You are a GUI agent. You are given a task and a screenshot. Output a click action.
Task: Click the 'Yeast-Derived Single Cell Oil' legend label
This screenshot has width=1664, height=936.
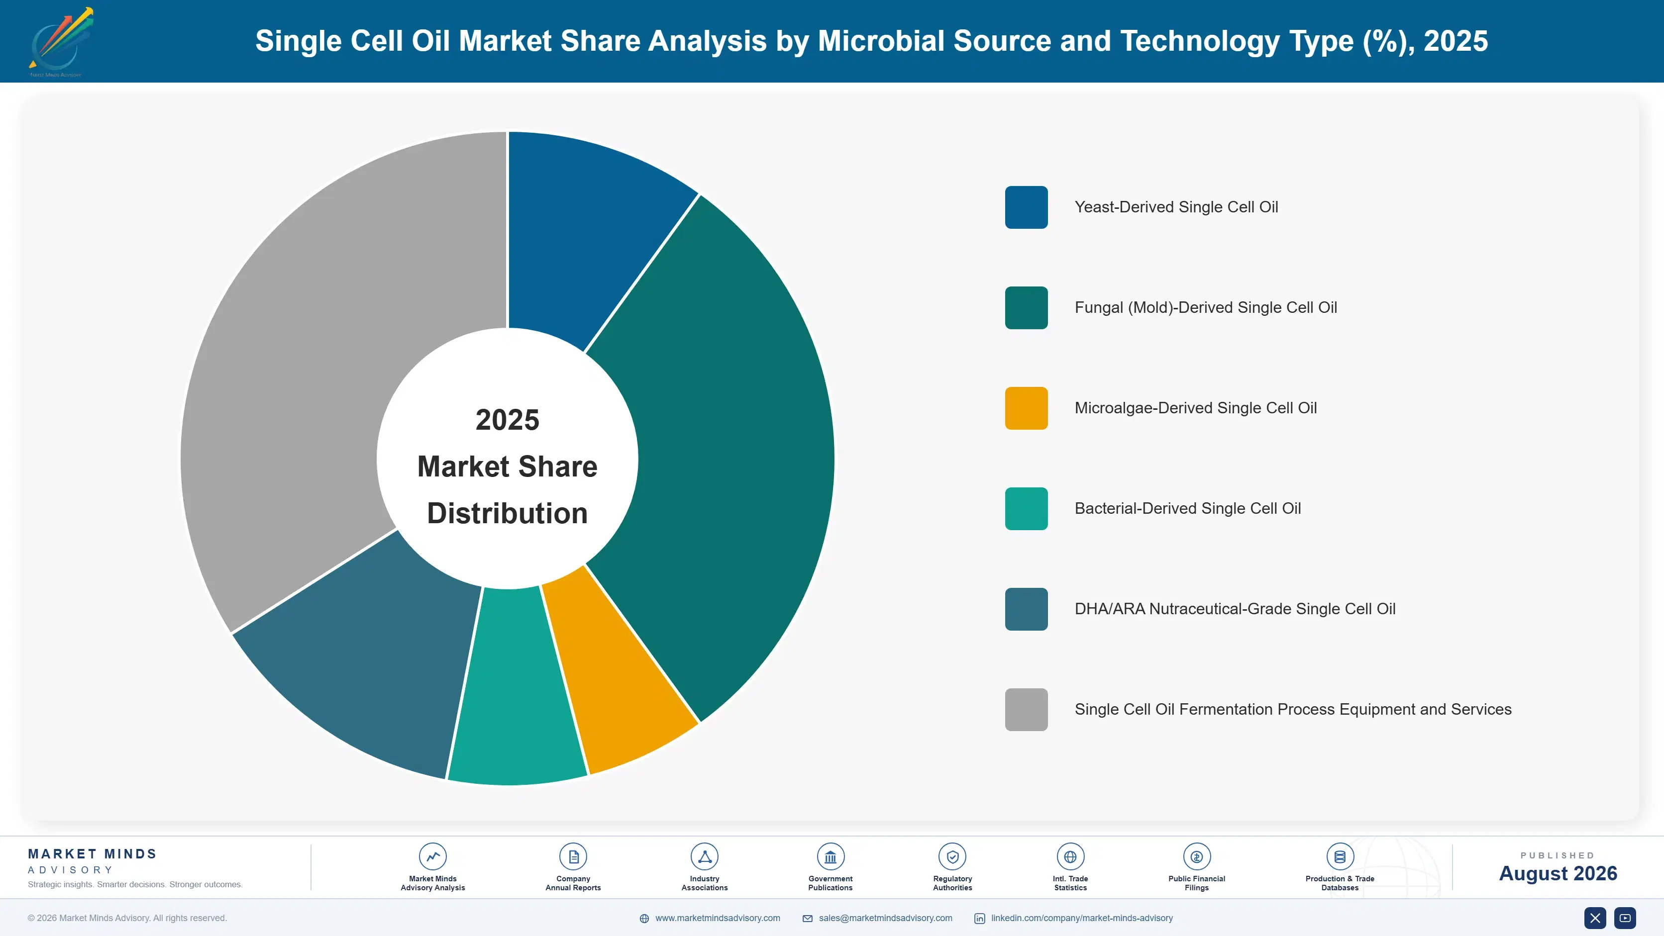point(1176,207)
